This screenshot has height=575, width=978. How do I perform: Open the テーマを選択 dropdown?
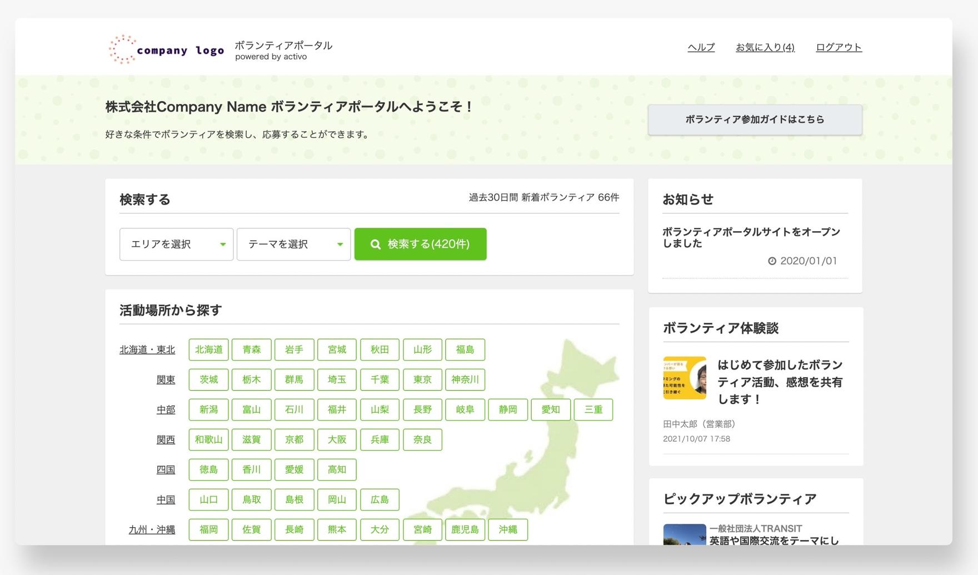click(x=293, y=244)
